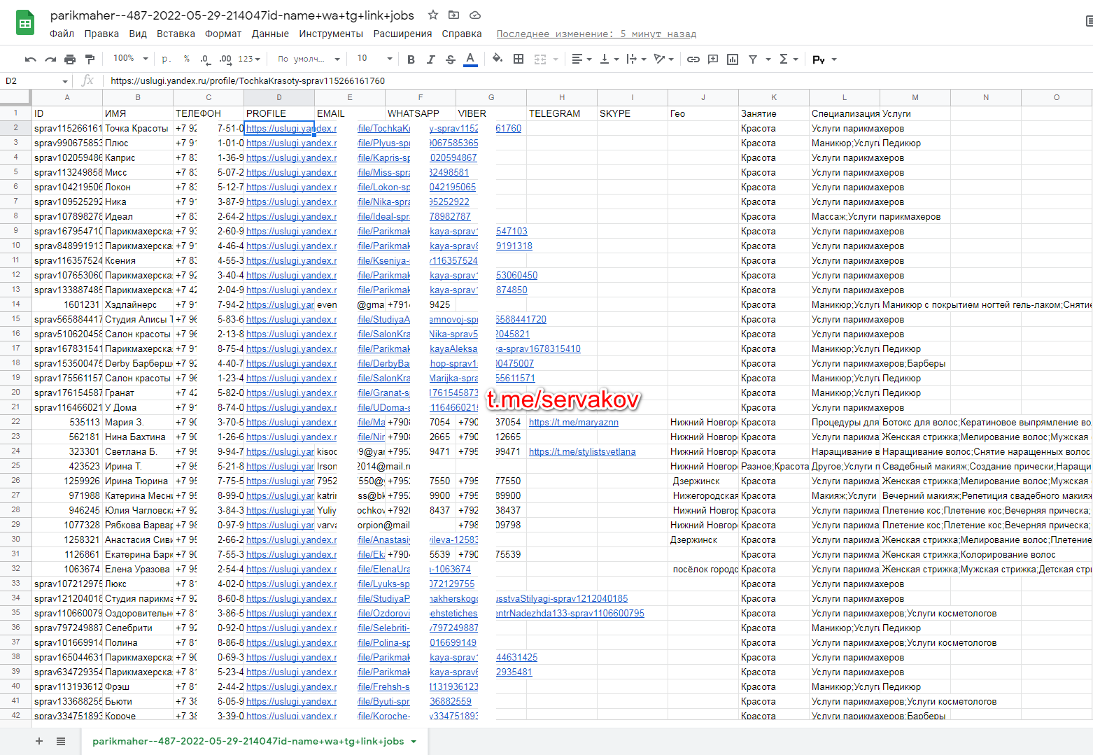Open the input tools Ру dropdown
Screen dimensions: 1093x755
coord(824,59)
